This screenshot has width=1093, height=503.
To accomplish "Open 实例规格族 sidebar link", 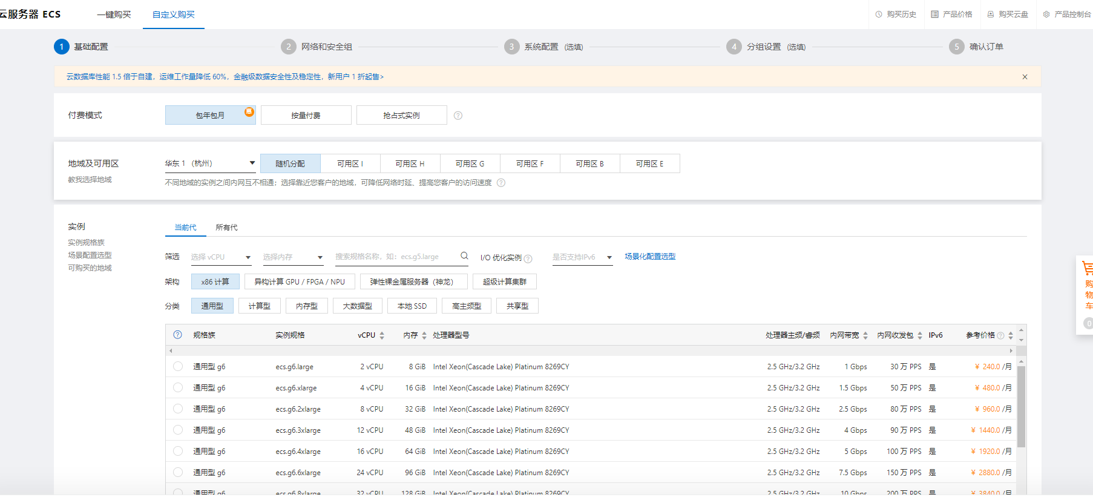I will click(86, 243).
